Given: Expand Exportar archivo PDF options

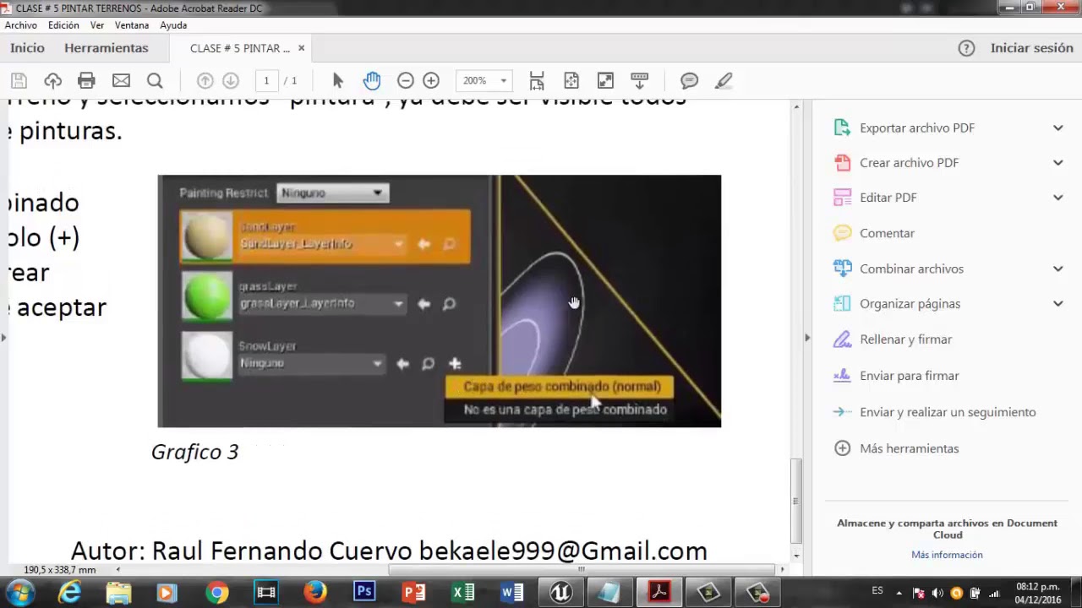Looking at the screenshot, I should tap(1057, 128).
